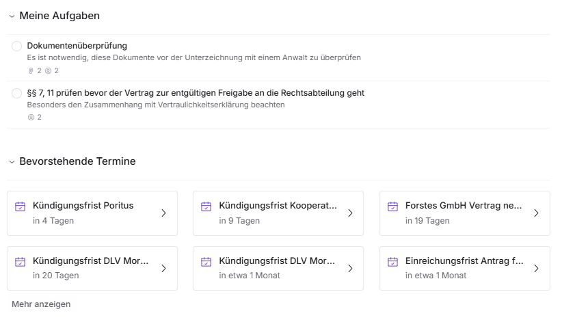The height and width of the screenshot is (320, 562).
Task: Click calendar icon on the 'in 20 Tagen' card
Action: (21, 262)
